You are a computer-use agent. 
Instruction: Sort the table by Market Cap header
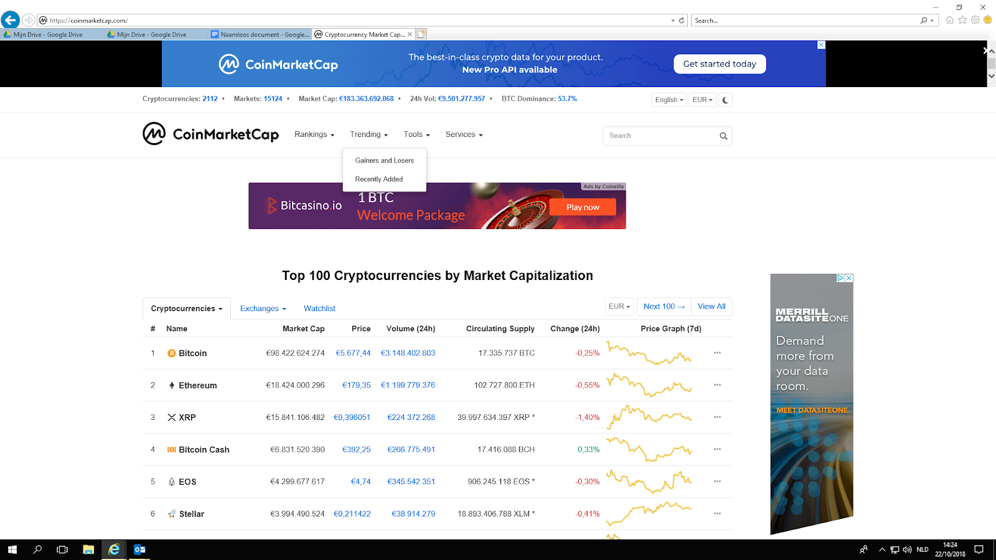coord(303,329)
